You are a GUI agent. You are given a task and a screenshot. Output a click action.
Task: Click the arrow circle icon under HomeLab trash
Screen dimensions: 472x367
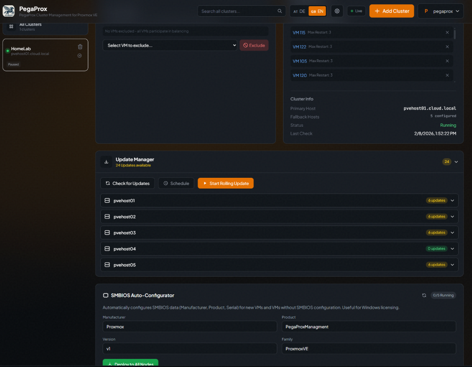pyautogui.click(x=80, y=55)
